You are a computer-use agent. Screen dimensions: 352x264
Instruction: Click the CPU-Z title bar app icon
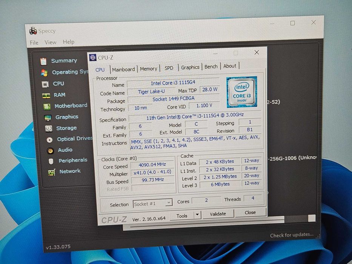(92, 57)
